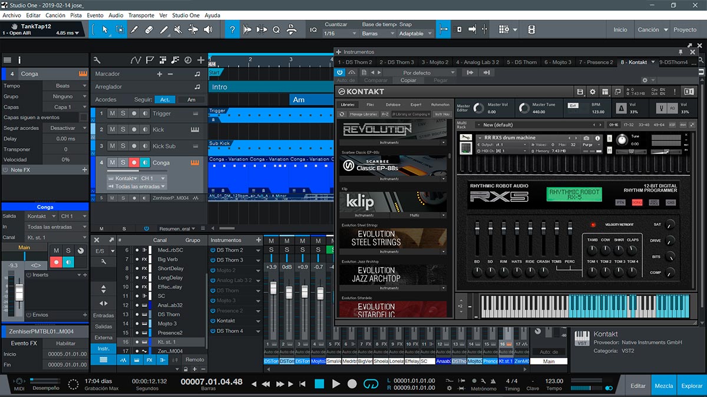This screenshot has width=707, height=397.
Task: Click Manage Libraries in Kontakt
Action: 364,114
